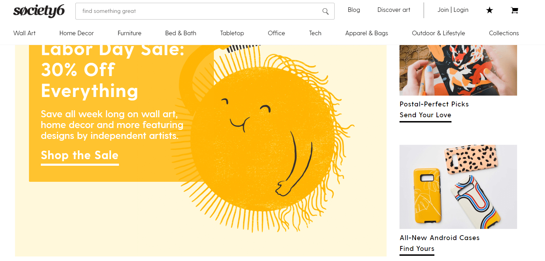Screen dimensions: 545x261
Task: Open the shopping cart icon
Action: click(x=514, y=10)
